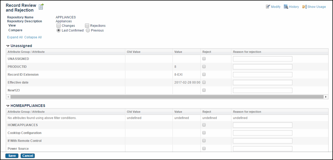Click the rejection reason field for PRODUCTID

[x=263, y=67]
